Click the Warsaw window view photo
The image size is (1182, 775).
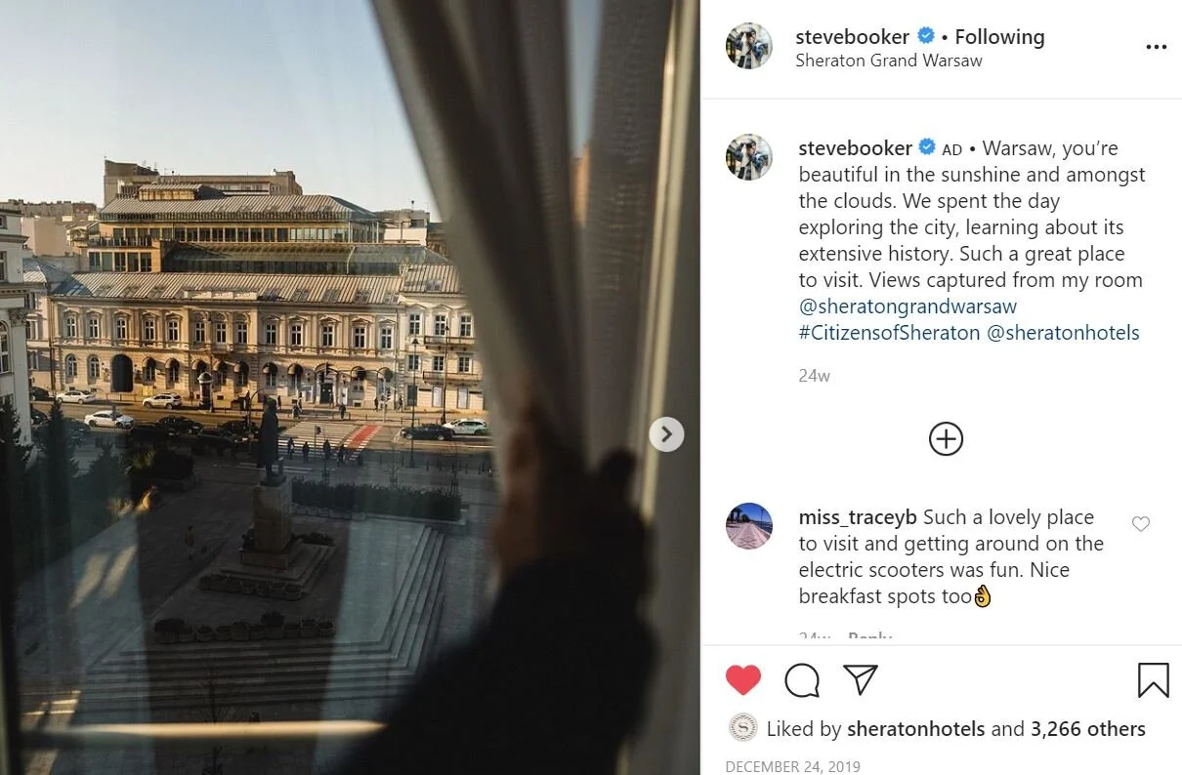coord(350,387)
